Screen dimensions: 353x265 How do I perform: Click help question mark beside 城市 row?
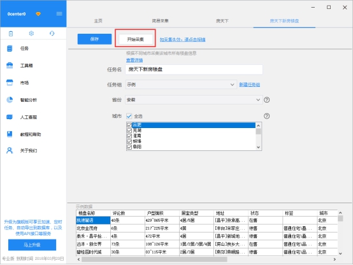tap(266, 116)
